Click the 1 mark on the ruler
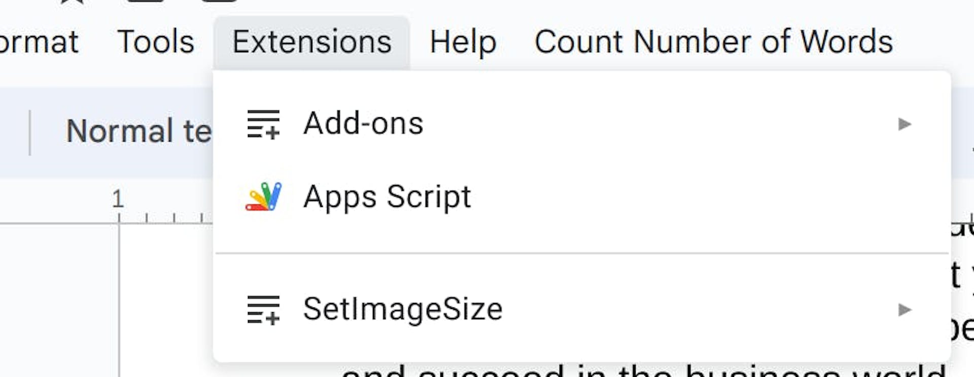974x377 pixels. pyautogui.click(x=118, y=199)
